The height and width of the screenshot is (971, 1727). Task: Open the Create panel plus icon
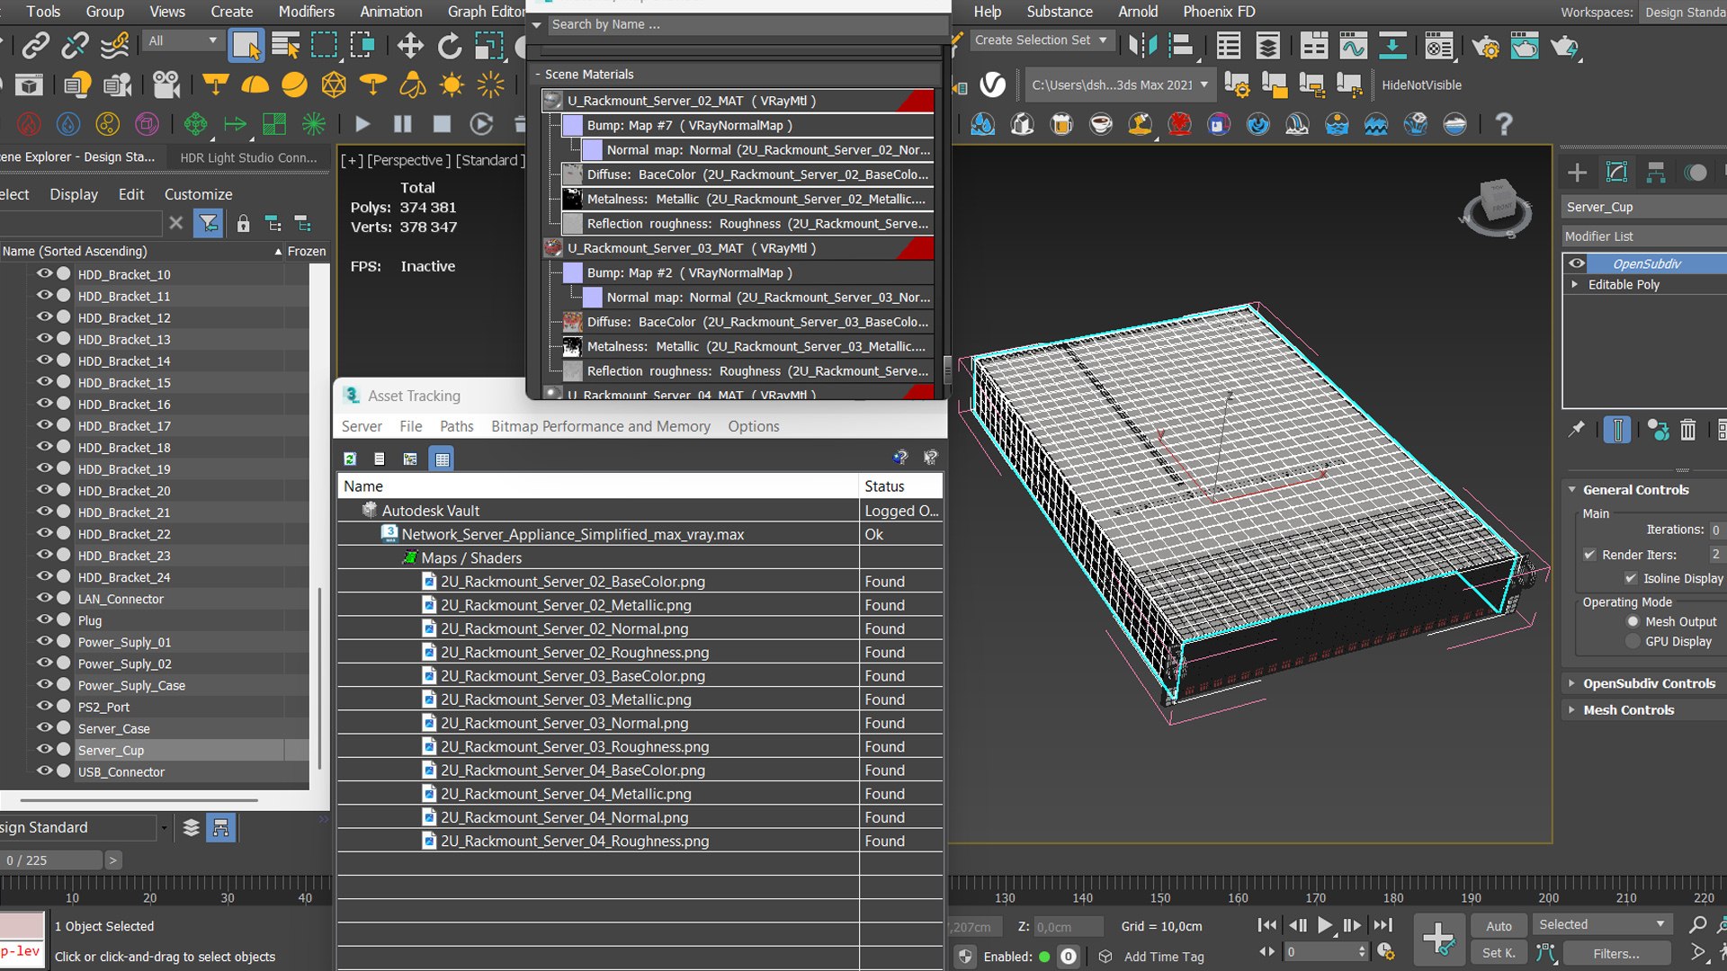tap(1577, 172)
